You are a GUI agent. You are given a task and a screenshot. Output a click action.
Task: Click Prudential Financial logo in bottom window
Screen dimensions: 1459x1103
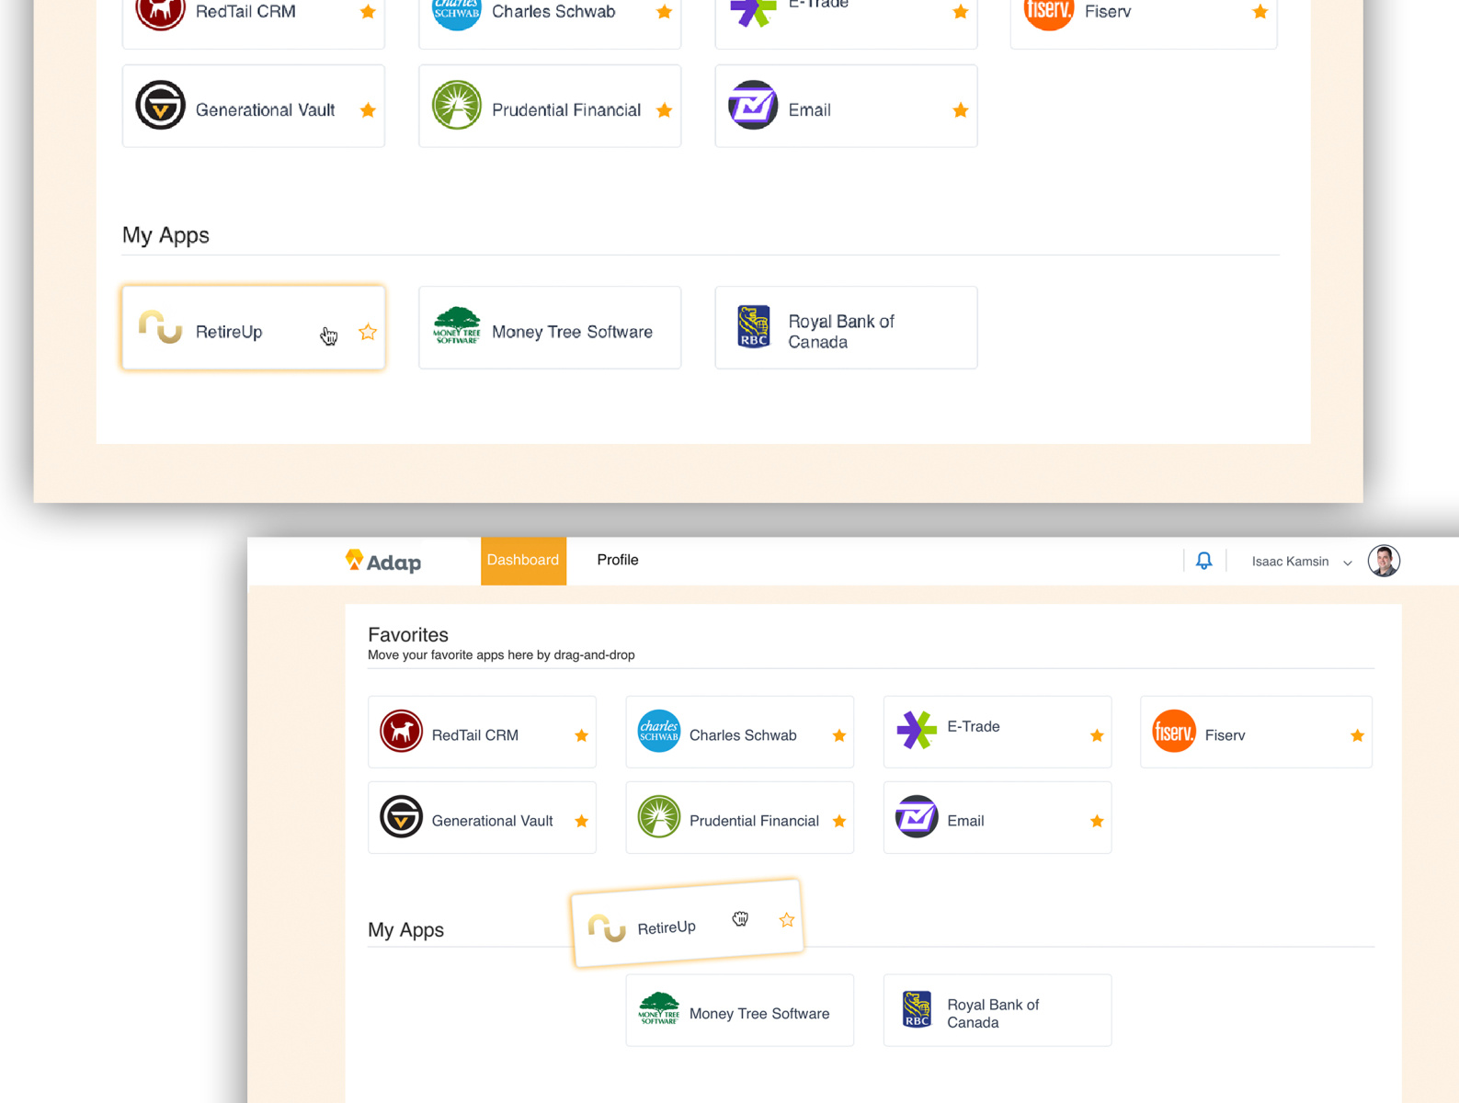[659, 816]
